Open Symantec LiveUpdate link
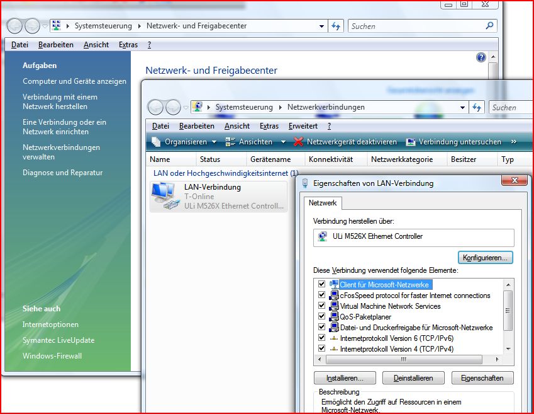Screen dimensions: 534x414 tap(58, 340)
